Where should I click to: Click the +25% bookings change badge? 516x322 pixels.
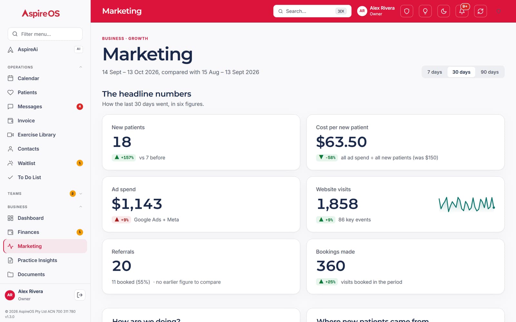coord(327,282)
